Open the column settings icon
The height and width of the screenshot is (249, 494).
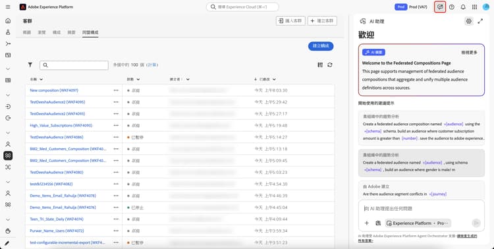tap(320, 65)
